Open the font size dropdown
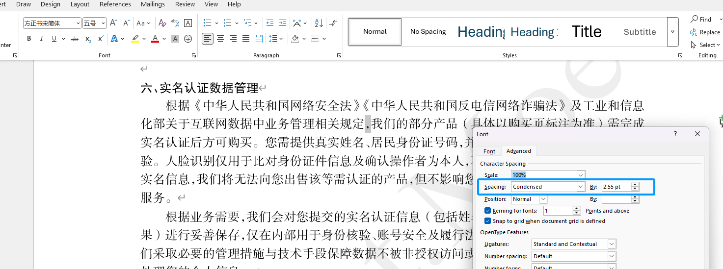Screen dimensions: 723x269 point(103,23)
